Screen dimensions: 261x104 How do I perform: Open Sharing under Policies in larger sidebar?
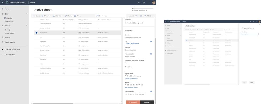point(8,30)
